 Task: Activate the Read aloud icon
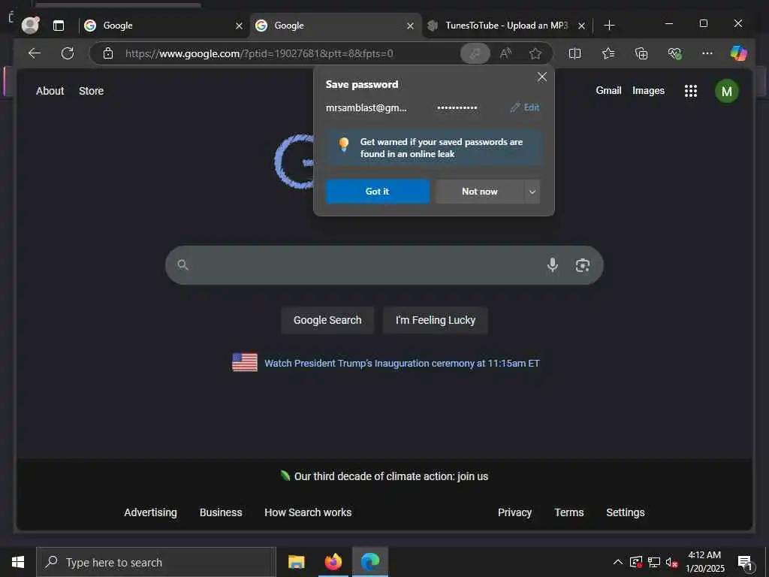[x=505, y=53]
